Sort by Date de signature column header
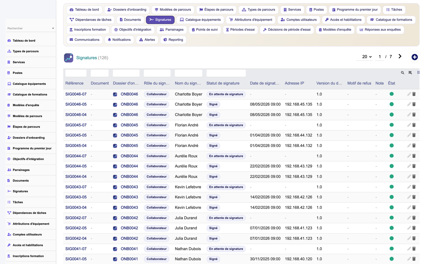This screenshot has height=264, width=427. [264, 83]
